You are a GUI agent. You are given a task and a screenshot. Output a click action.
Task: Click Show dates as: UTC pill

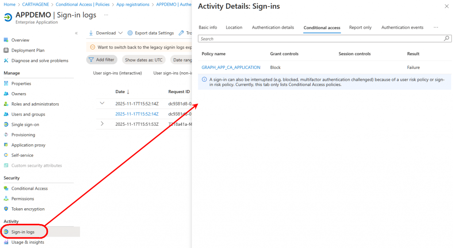pyautogui.click(x=144, y=60)
